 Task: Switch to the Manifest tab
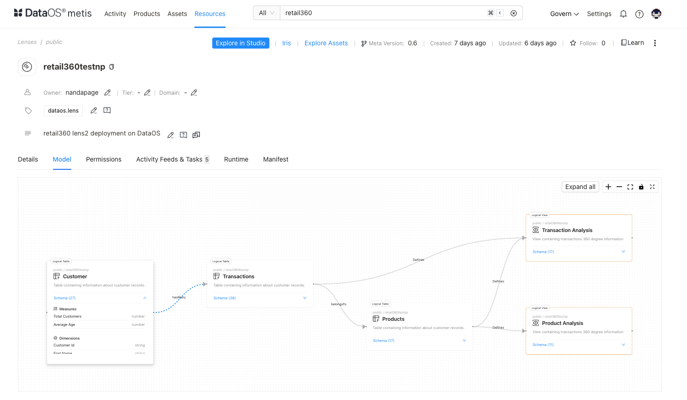276,159
